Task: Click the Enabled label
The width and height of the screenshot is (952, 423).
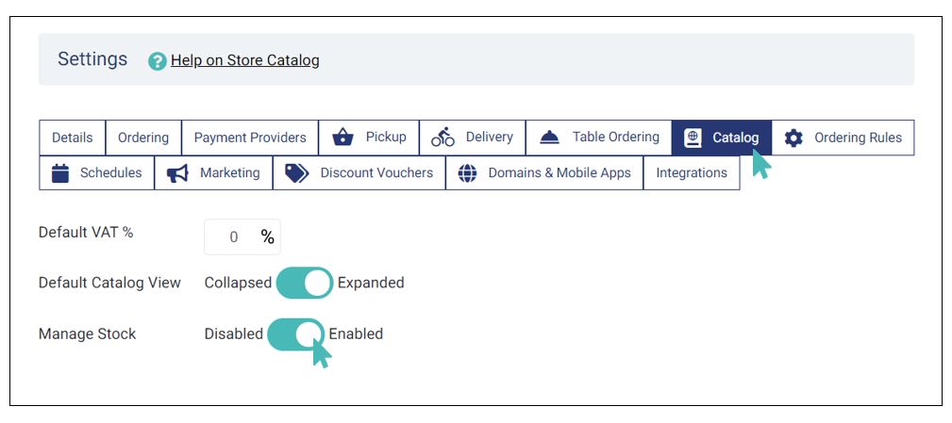Action: pos(356,334)
